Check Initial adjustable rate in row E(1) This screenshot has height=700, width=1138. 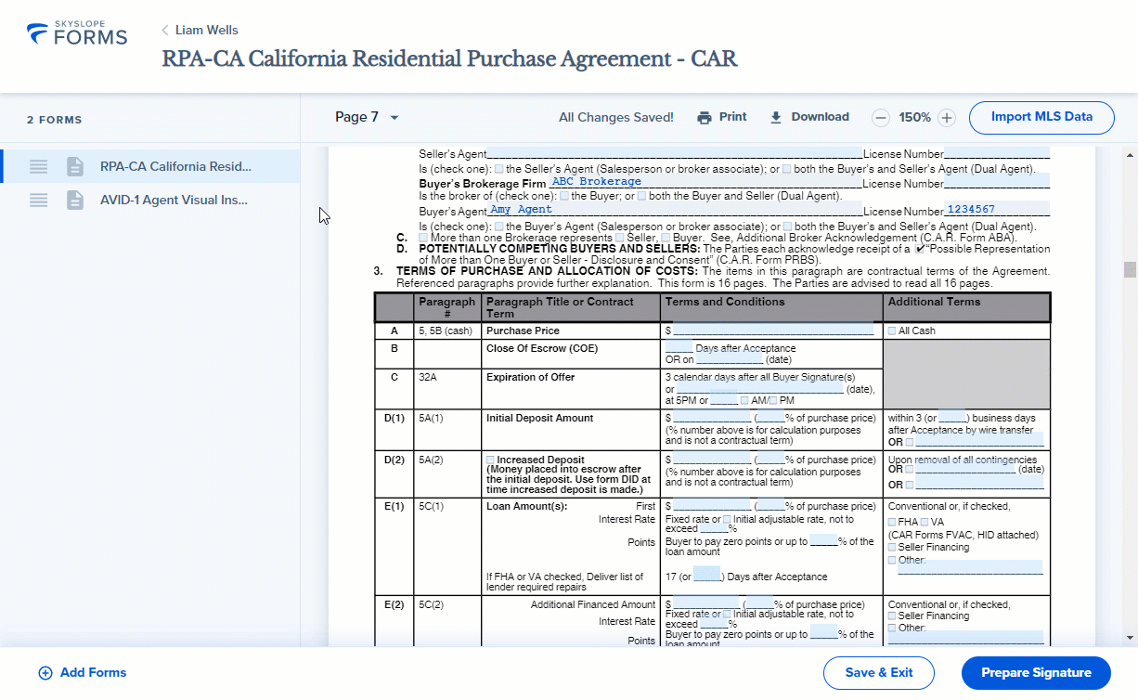click(x=727, y=520)
